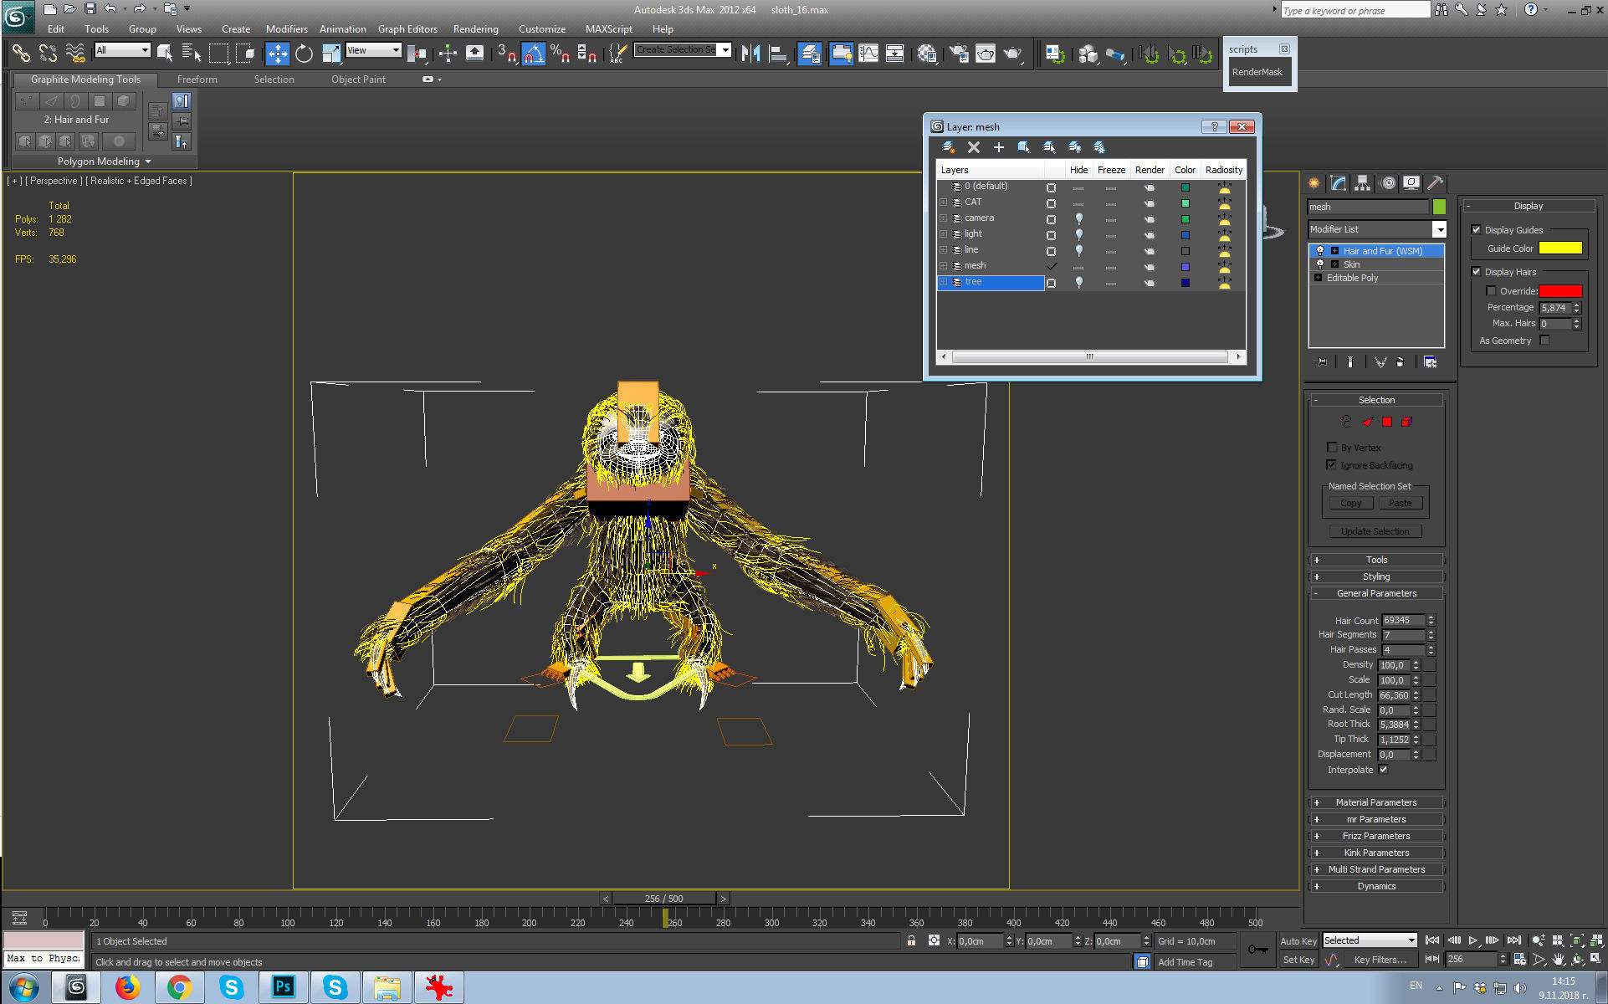This screenshot has height=1004, width=1608.
Task: Select Face sub-object level in Selection rollout
Action: 1366,422
